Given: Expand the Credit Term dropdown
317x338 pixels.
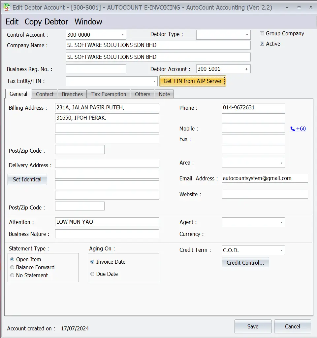Looking at the screenshot, I should [x=281, y=250].
